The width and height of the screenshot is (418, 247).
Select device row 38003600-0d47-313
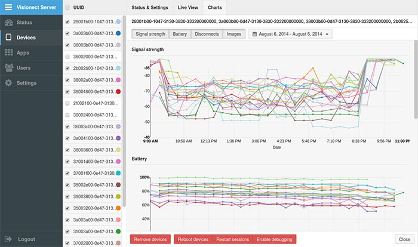pos(93,150)
